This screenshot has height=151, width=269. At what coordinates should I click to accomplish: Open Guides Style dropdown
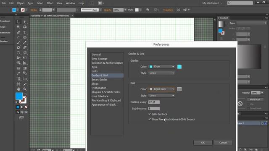[161, 73]
